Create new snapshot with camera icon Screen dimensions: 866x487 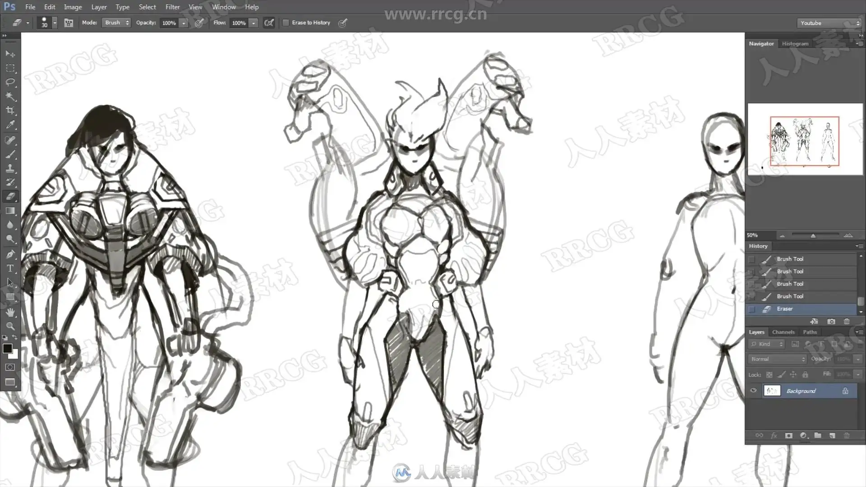coord(831,322)
